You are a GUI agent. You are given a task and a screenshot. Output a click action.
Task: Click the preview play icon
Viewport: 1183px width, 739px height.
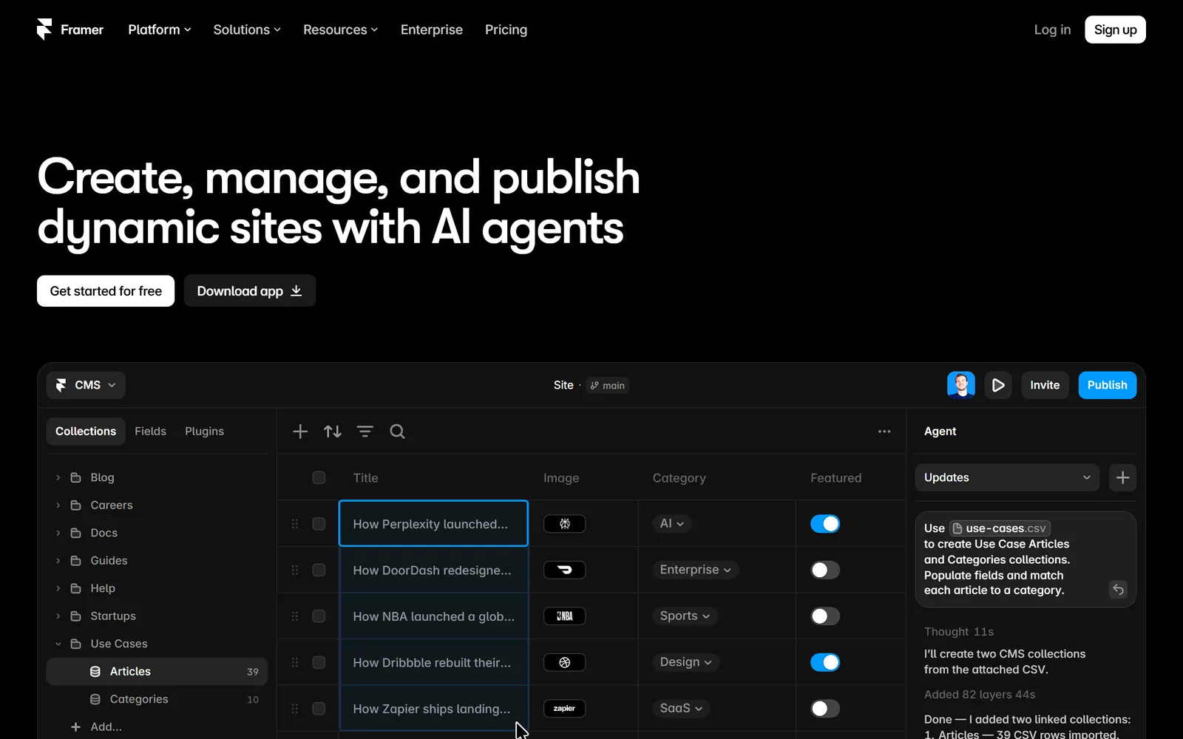(998, 385)
